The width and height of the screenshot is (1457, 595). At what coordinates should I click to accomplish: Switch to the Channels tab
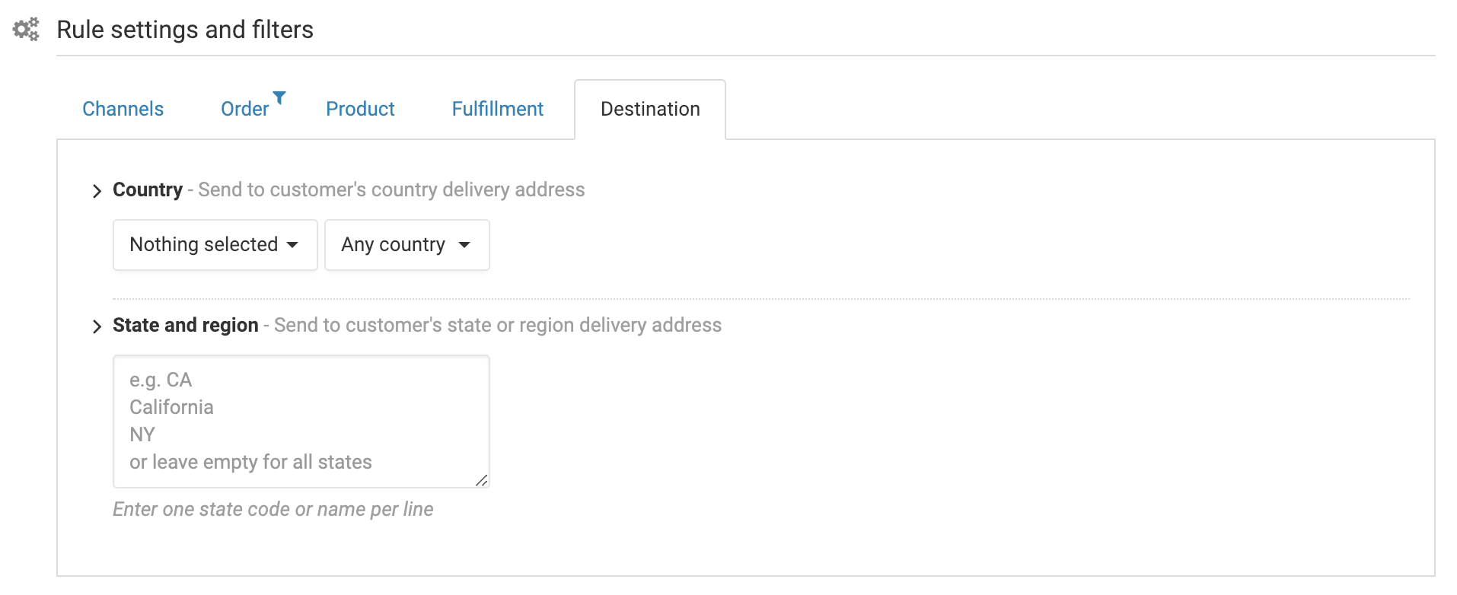click(123, 109)
